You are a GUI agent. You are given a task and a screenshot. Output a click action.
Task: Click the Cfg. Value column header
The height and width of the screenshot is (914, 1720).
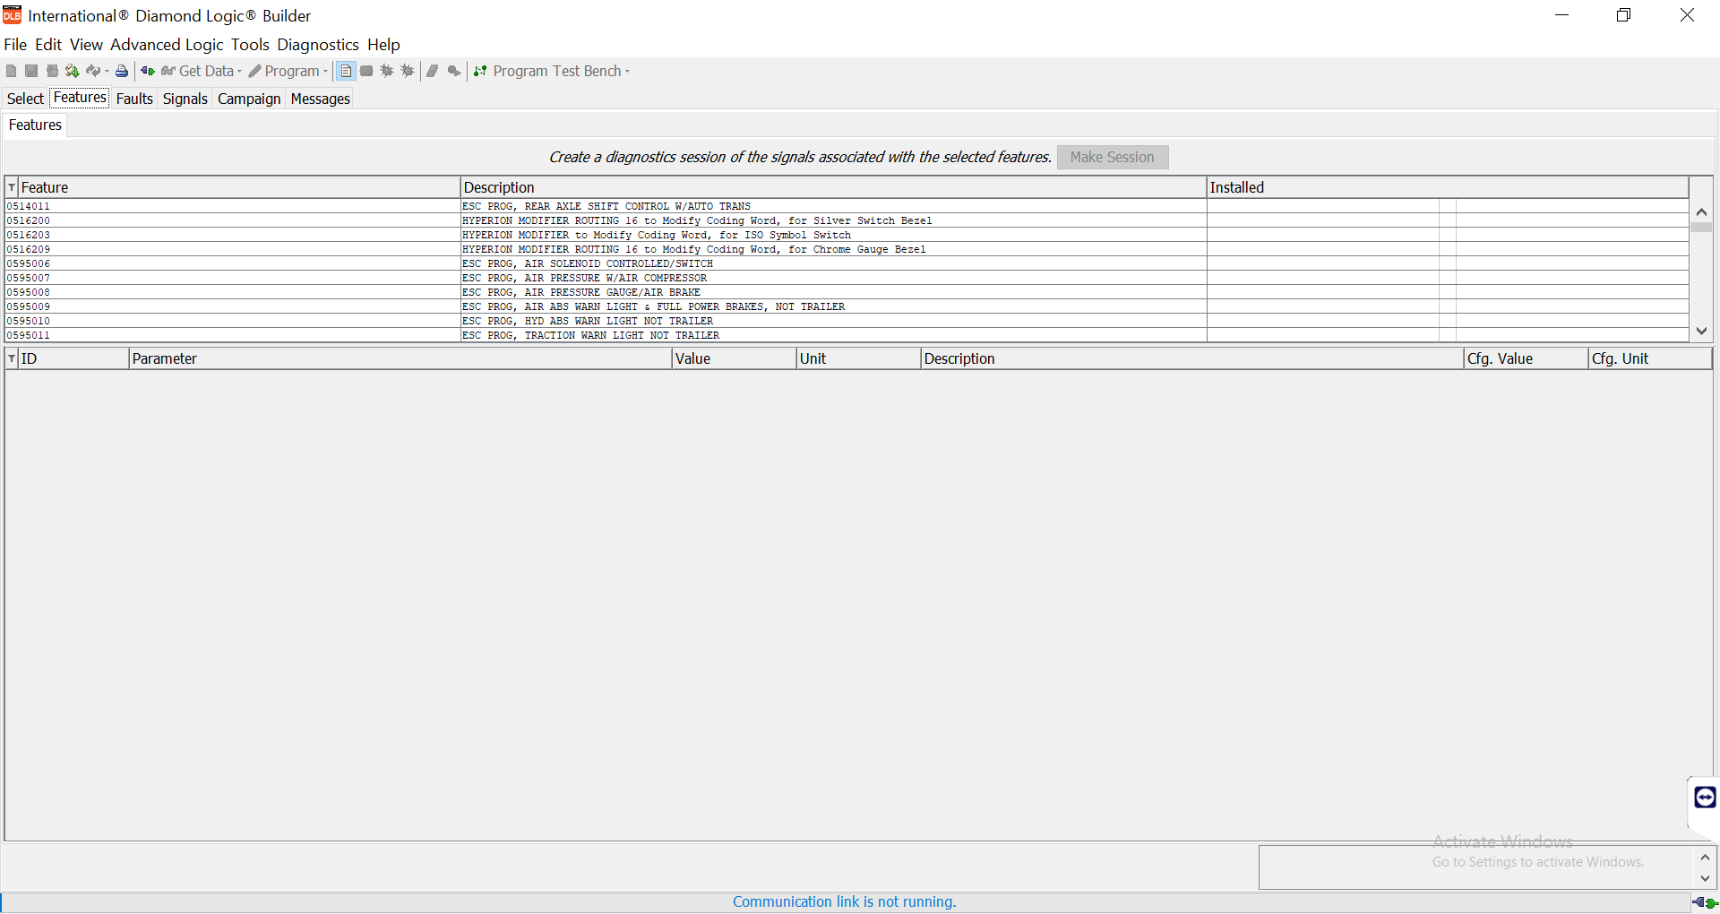tap(1526, 358)
